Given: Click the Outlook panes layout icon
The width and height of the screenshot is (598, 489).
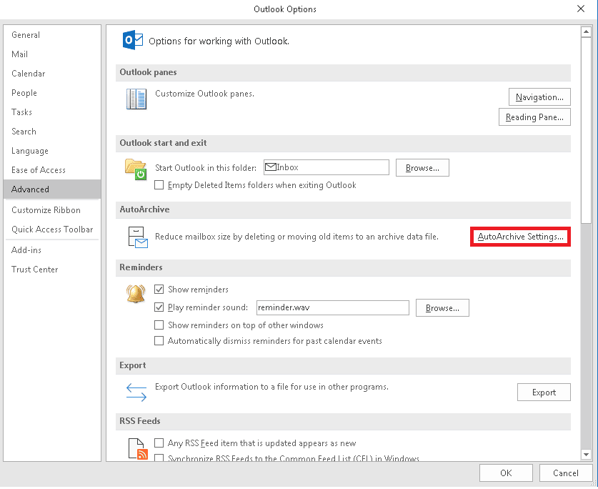Looking at the screenshot, I should click(x=136, y=99).
